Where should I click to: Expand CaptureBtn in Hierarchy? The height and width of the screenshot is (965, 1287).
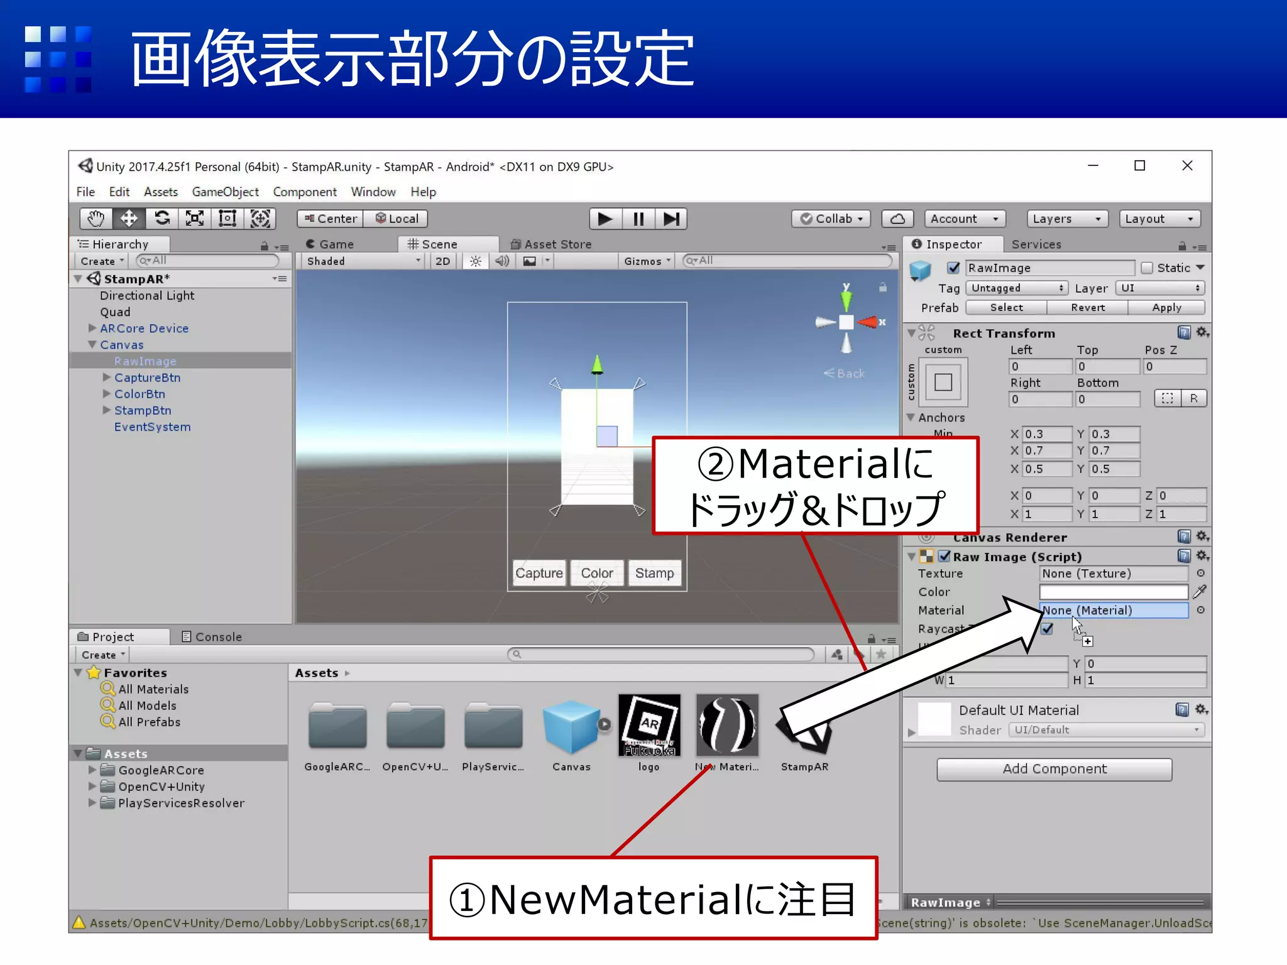(x=106, y=377)
